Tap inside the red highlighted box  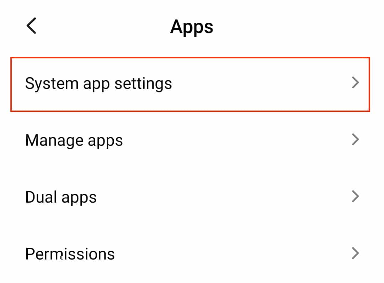(x=190, y=84)
